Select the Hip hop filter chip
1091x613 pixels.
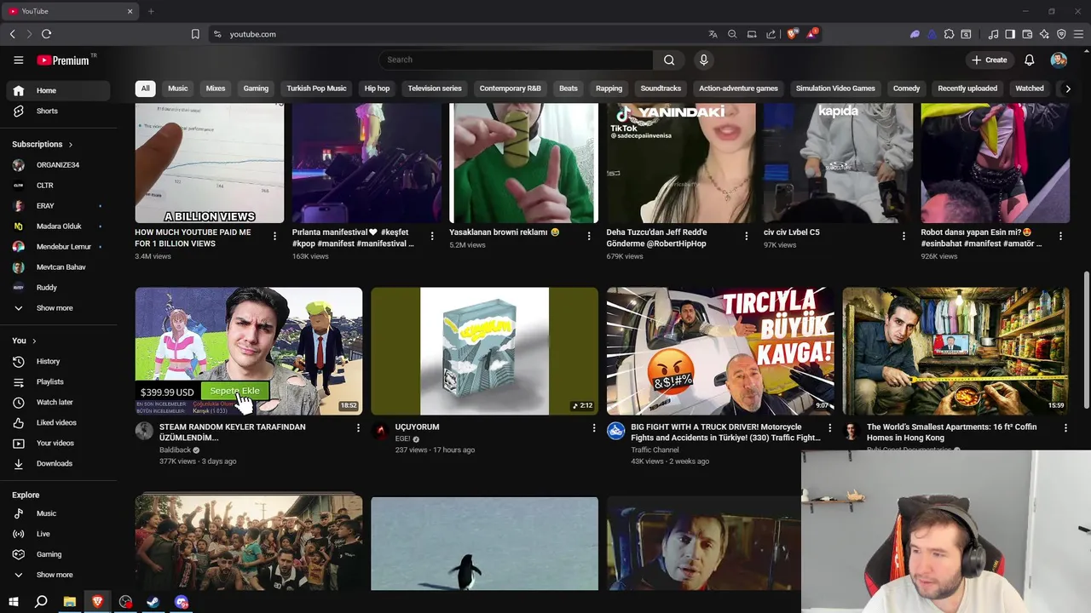[x=377, y=89]
